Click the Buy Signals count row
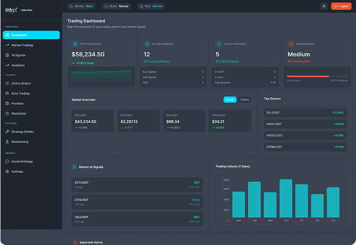356x245 pixels. 173,72
